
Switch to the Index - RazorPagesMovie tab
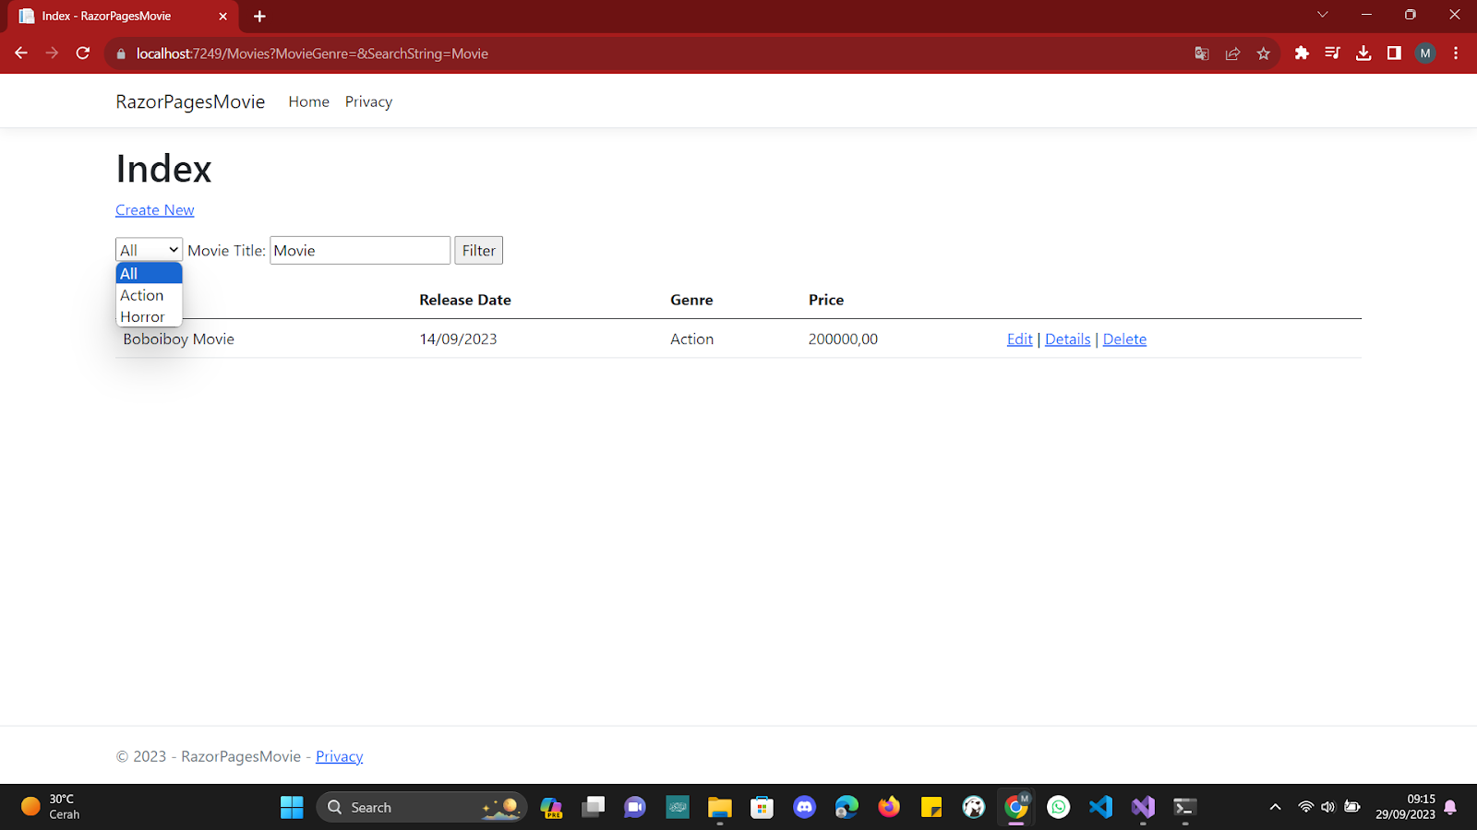pyautogui.click(x=111, y=16)
